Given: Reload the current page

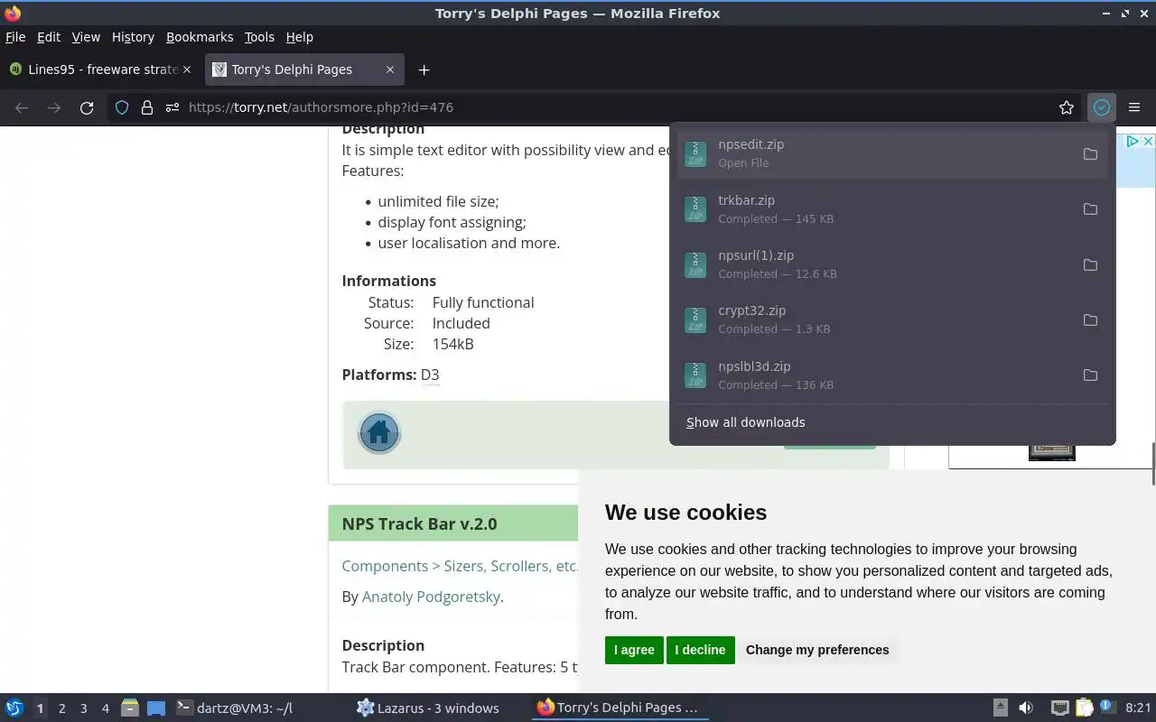Looking at the screenshot, I should pyautogui.click(x=87, y=107).
